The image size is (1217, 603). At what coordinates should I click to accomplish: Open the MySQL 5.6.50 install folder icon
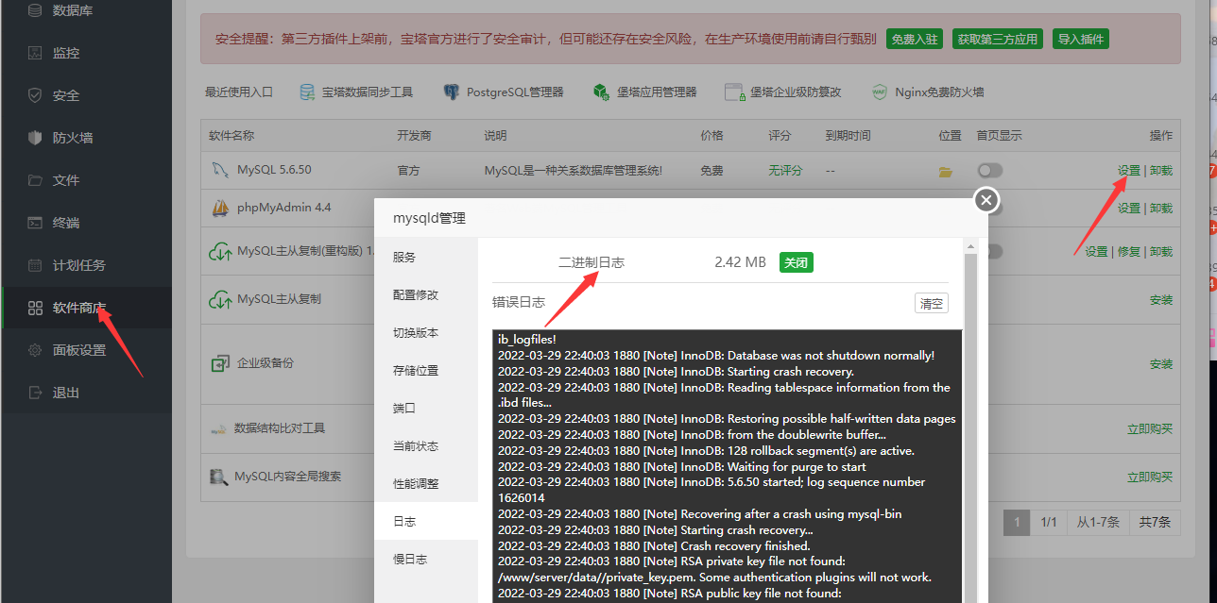coord(945,172)
